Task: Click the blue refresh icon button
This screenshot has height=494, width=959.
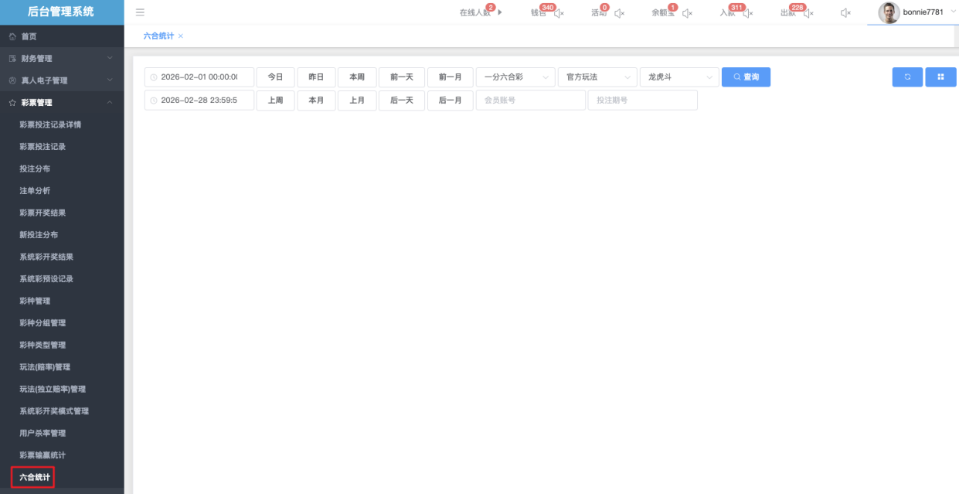Action: [x=907, y=77]
